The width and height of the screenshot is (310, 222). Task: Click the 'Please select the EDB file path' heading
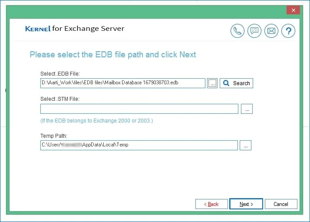point(113,55)
